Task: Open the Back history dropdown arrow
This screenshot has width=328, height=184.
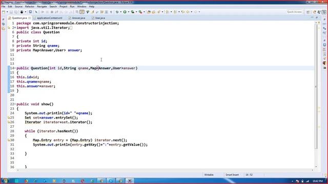Action: tap(191, 12)
